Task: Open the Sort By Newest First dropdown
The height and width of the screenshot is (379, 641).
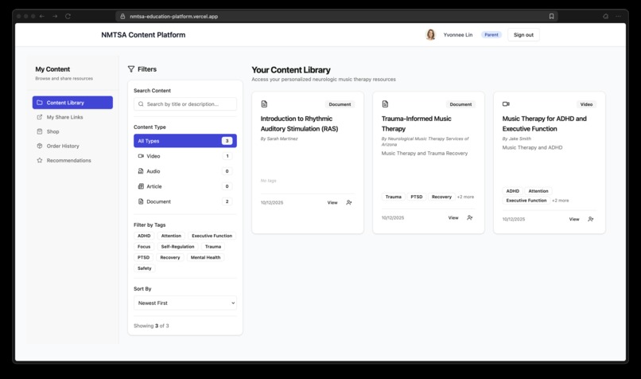Action: coord(185,303)
